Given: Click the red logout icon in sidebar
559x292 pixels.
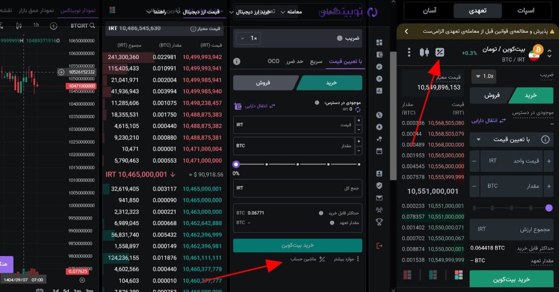Looking at the screenshot, I should (379, 246).
